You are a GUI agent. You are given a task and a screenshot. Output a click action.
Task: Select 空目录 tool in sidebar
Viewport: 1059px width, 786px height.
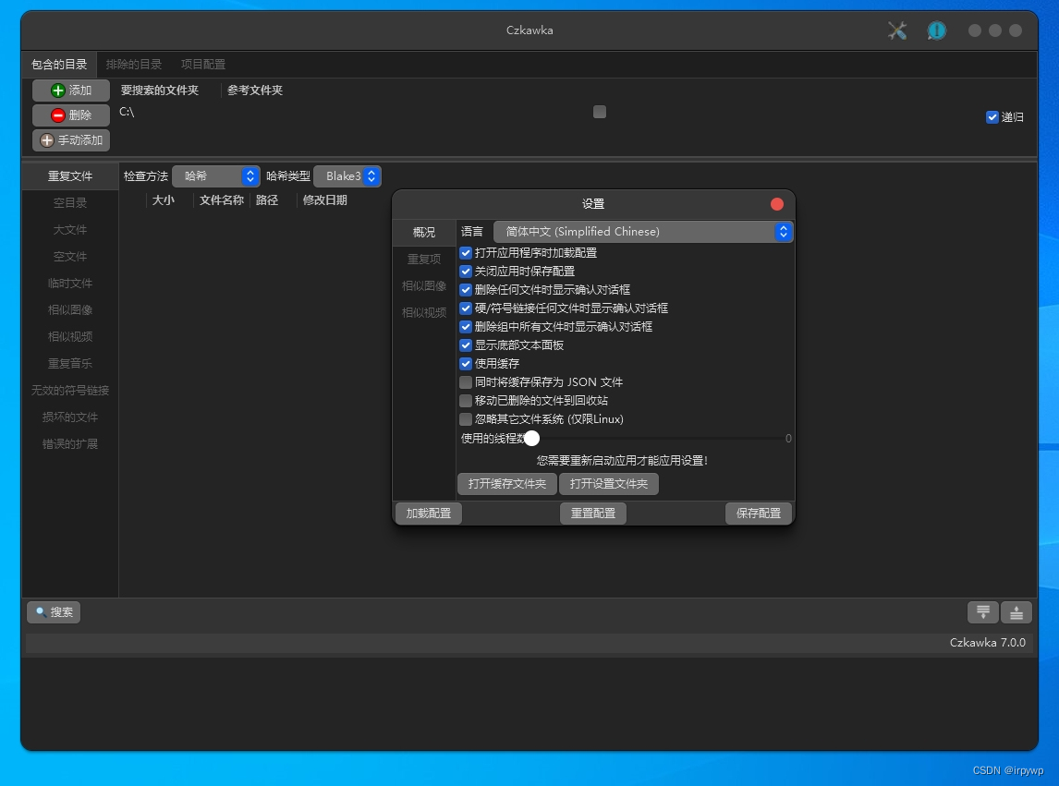pyautogui.click(x=70, y=203)
